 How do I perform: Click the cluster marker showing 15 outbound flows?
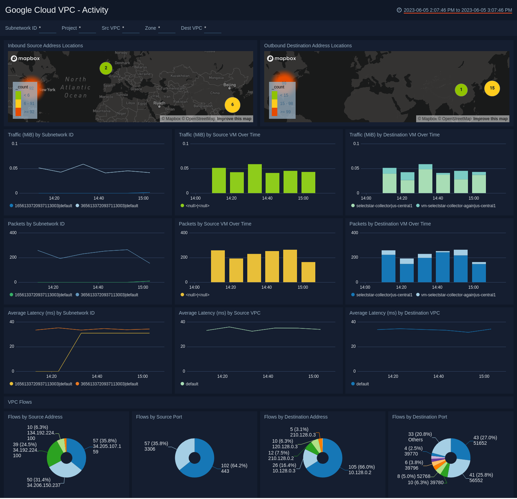click(x=492, y=88)
